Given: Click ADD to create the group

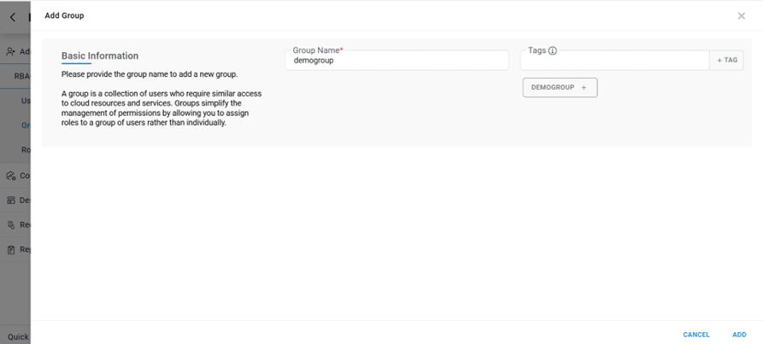Looking at the screenshot, I should point(739,335).
